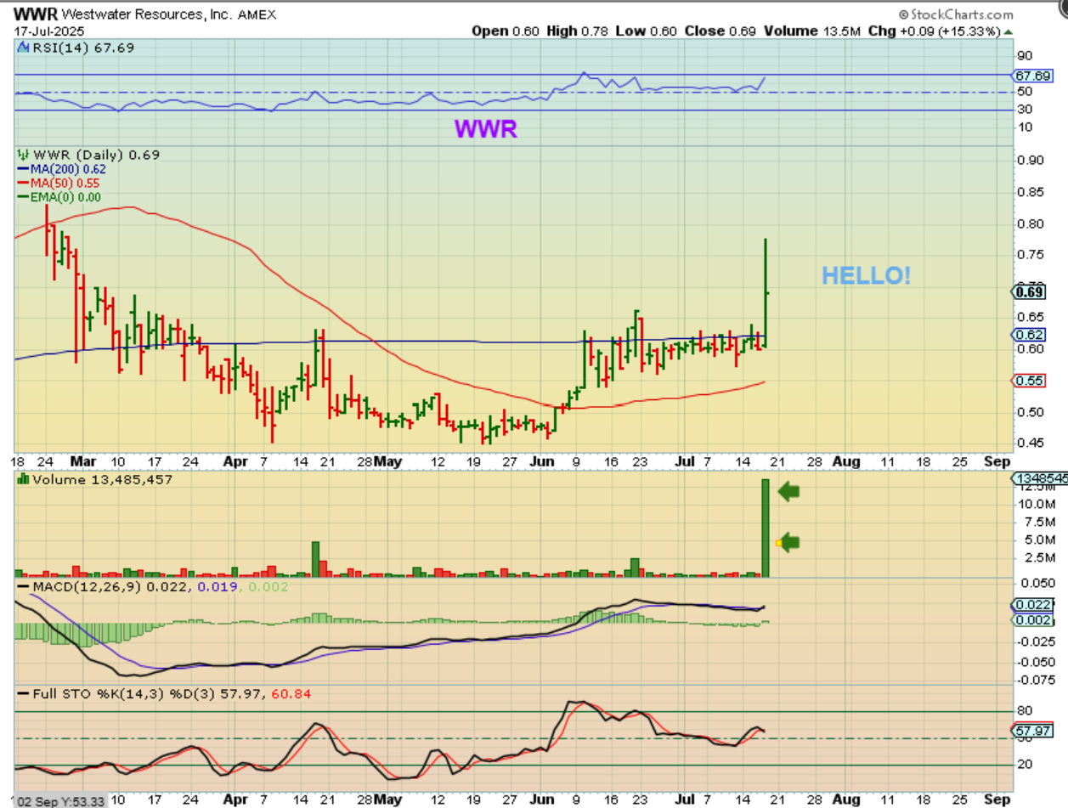Image resolution: width=1068 pixels, height=808 pixels.
Task: Click the MA(200) 0.62 legend text
Action: point(67,169)
